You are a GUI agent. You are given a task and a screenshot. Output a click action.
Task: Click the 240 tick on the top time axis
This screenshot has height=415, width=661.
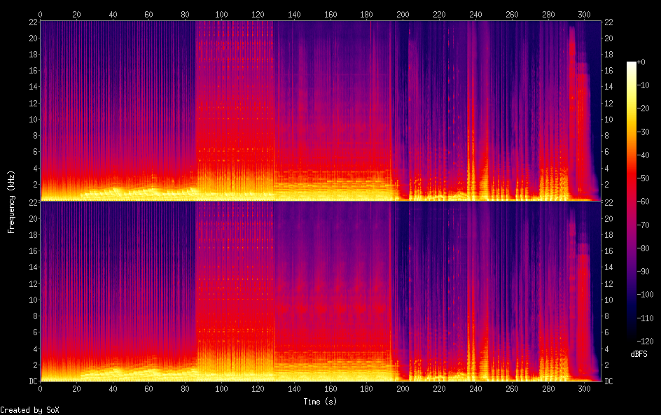click(475, 14)
